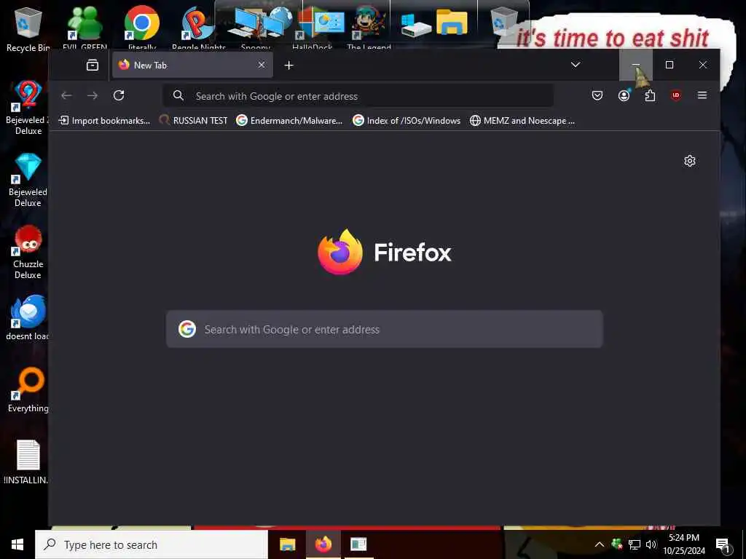Close the New Tab tab

point(262,65)
